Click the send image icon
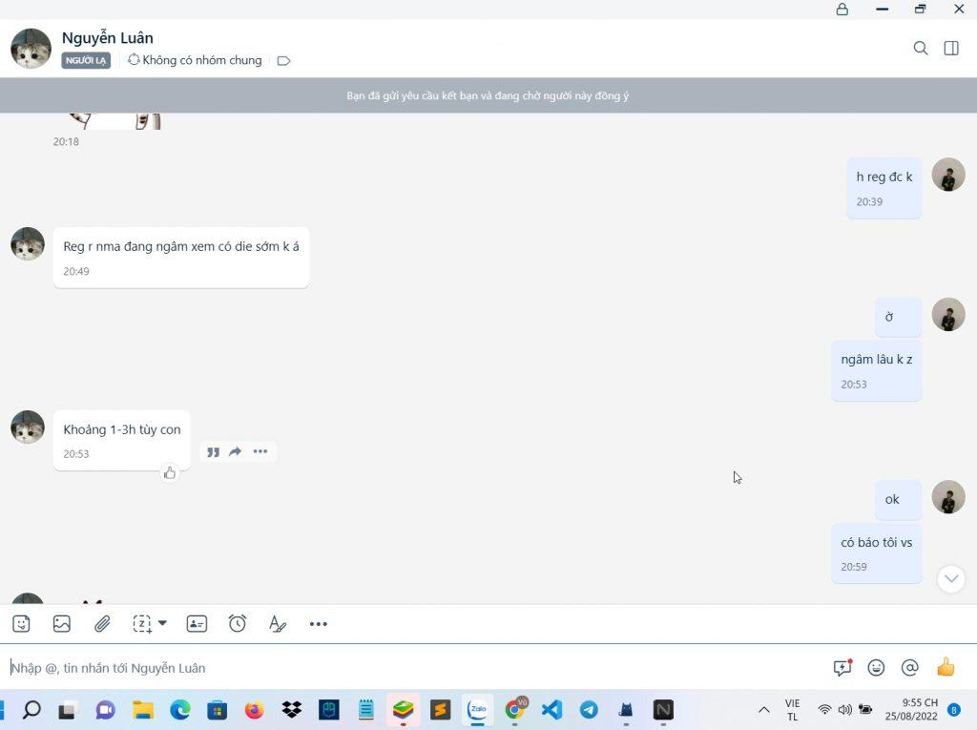The width and height of the screenshot is (977, 730). [x=62, y=624]
